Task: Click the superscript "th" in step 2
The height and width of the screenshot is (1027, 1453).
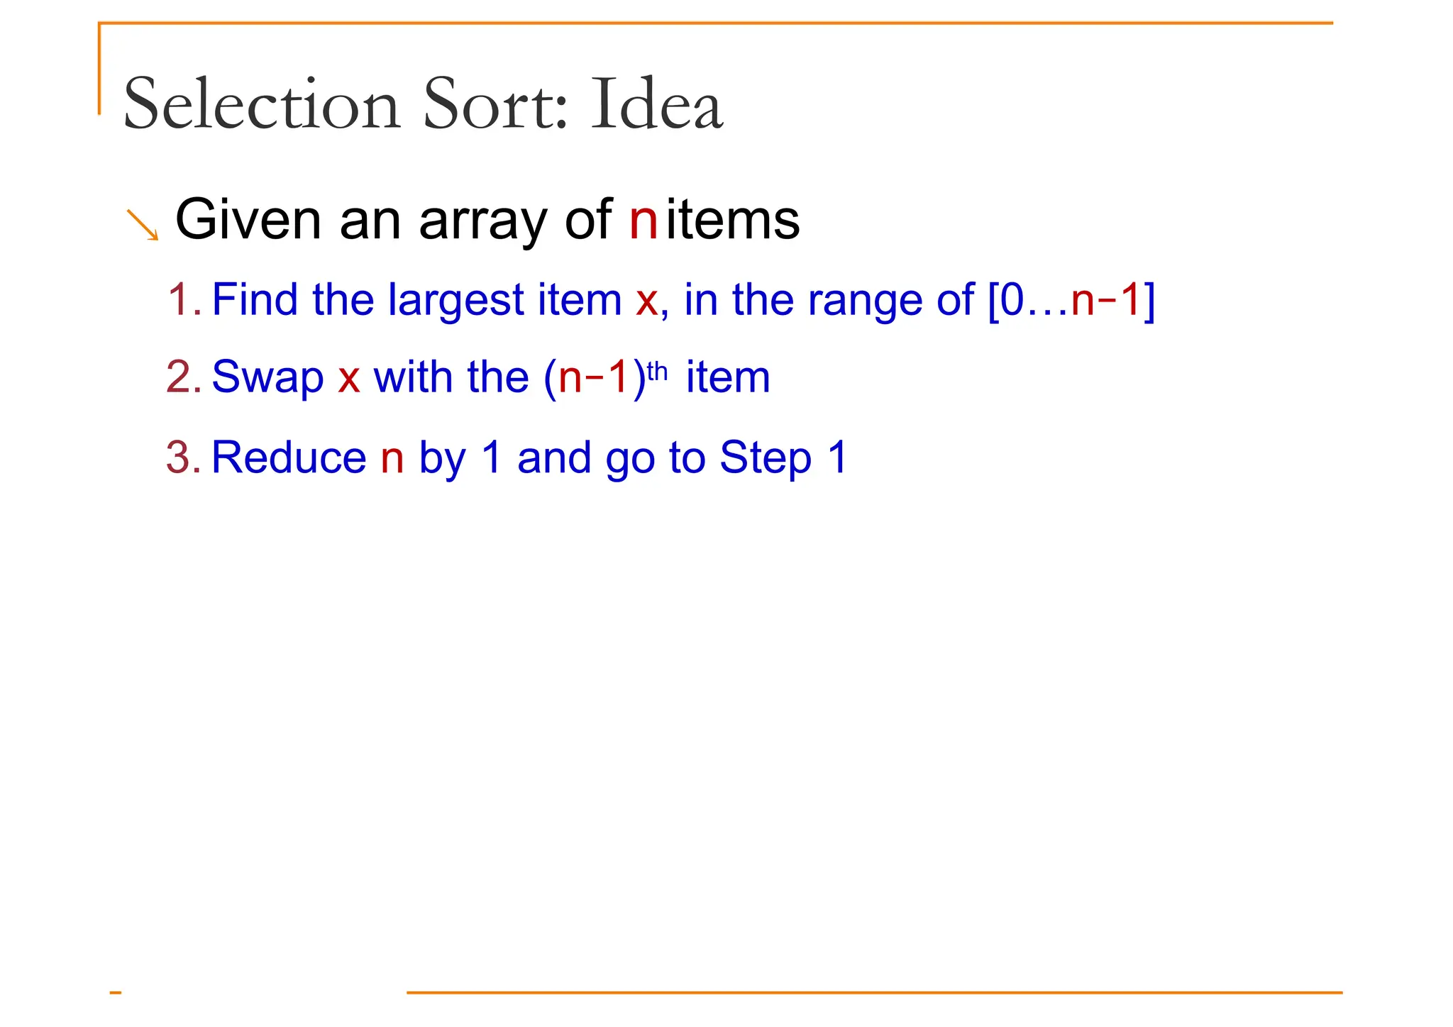Action: coord(658,371)
